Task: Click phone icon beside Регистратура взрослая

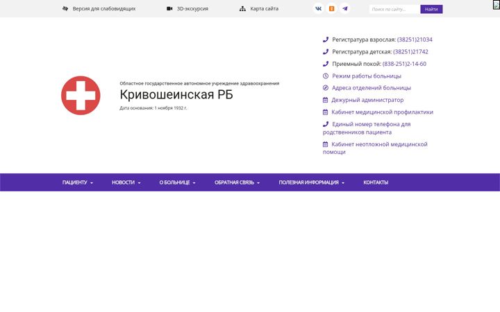Action: pos(325,40)
